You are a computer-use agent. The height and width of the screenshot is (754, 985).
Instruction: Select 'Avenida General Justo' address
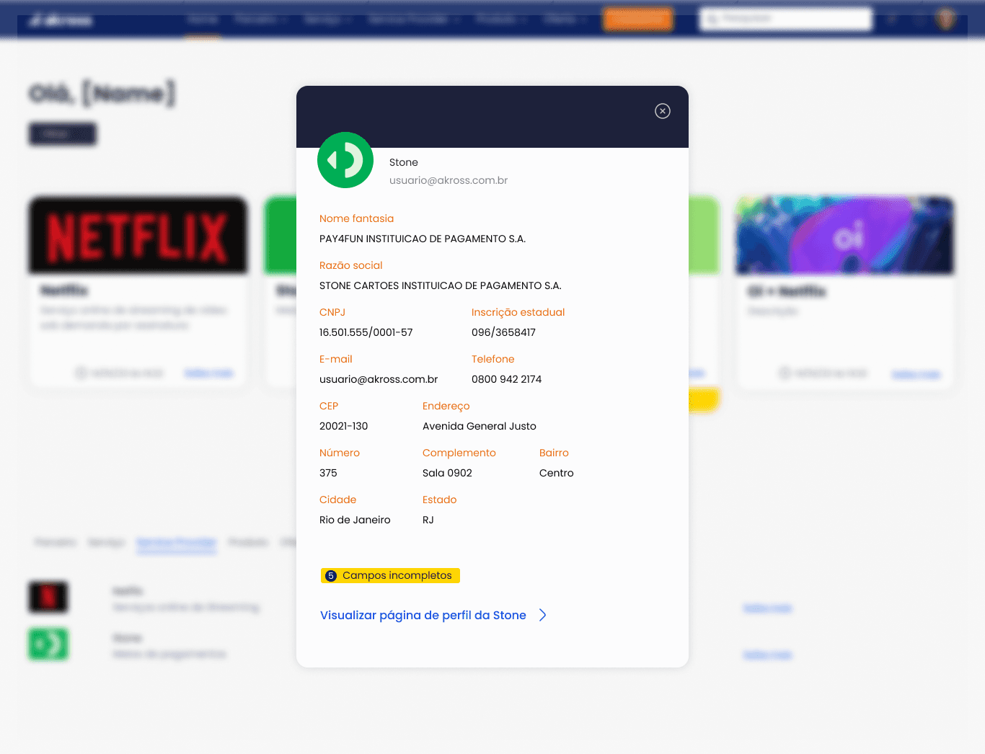(480, 426)
